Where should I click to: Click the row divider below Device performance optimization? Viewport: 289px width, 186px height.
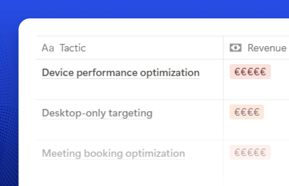(x=129, y=100)
